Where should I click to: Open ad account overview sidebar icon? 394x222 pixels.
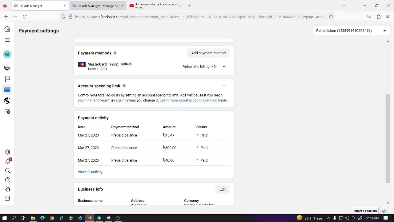pos(7,68)
